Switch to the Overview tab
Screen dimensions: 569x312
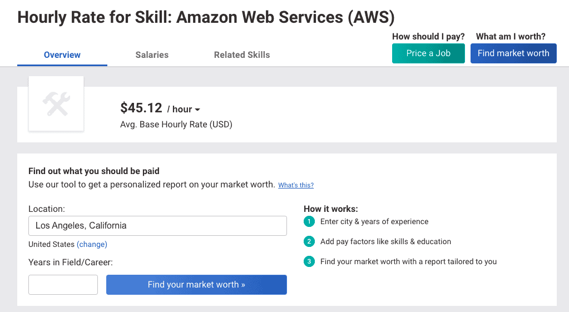tap(62, 55)
